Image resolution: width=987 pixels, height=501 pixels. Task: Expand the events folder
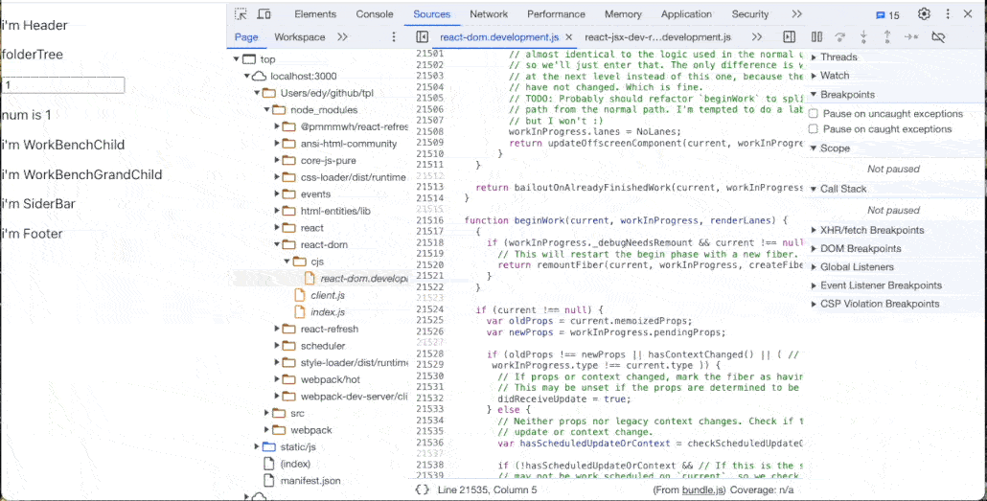coord(277,194)
